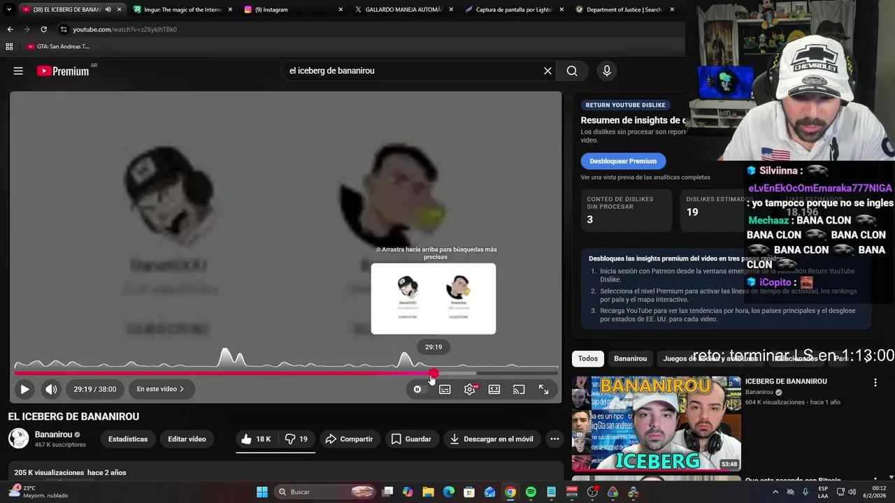895x503 pixels.
Task: Expand the 'En este vídeo' chapters chip
Action: (160, 389)
